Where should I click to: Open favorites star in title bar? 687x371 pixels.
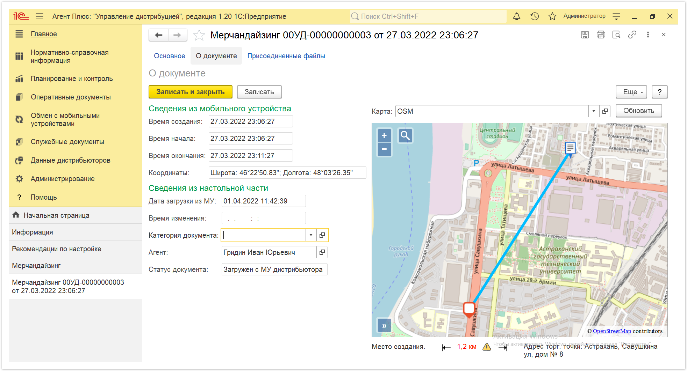[x=552, y=16]
